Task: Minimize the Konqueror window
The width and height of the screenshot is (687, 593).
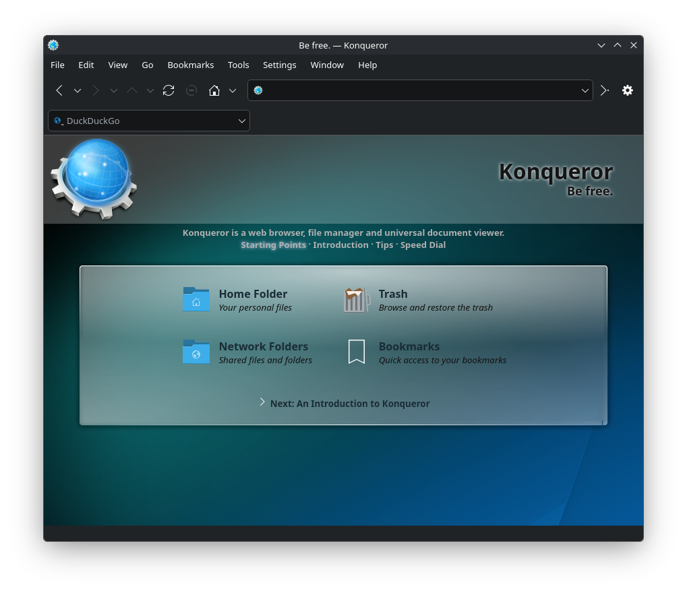Action: 601,45
